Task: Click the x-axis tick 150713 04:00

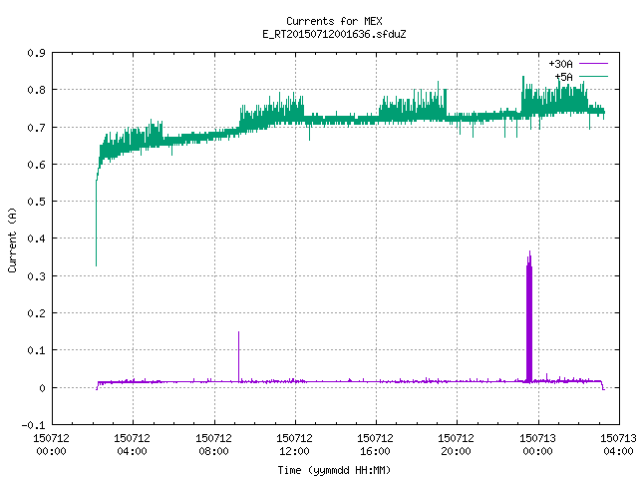Action: tap(618, 444)
